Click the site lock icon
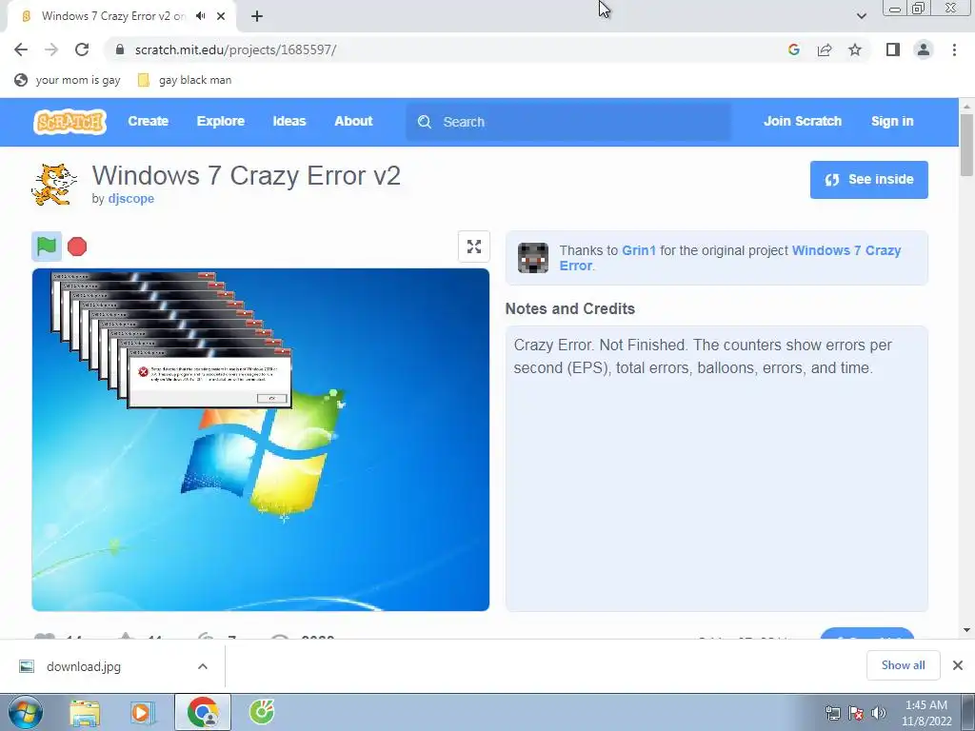Screen dimensions: 975x731 click(120, 49)
